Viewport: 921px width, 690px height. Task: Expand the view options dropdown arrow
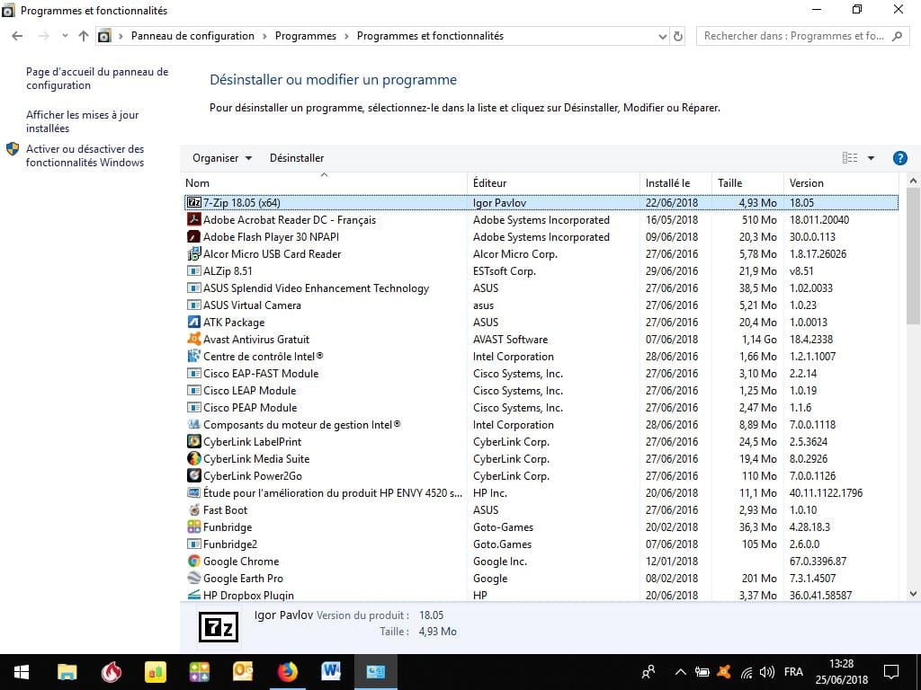[x=871, y=158]
